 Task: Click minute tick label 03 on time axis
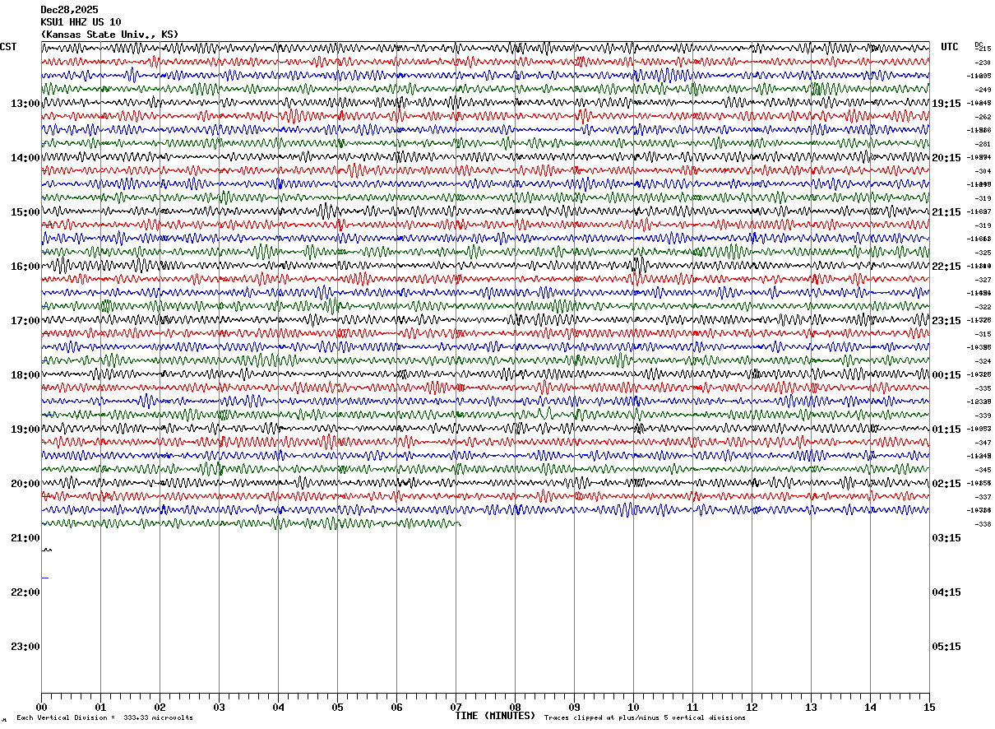(219, 708)
